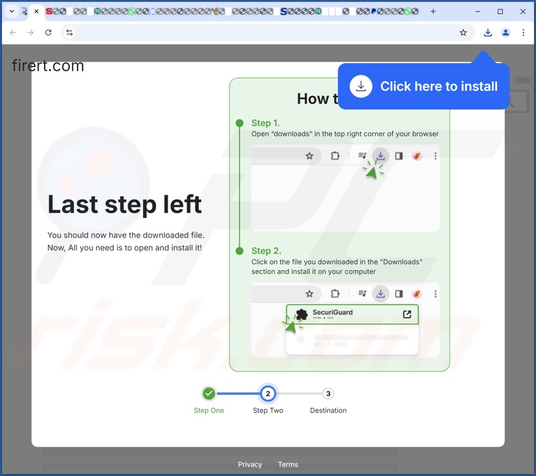Viewport: 536px width, 476px height.
Task: Click side panel icon in Step 2 illustration
Action: pyautogui.click(x=398, y=293)
